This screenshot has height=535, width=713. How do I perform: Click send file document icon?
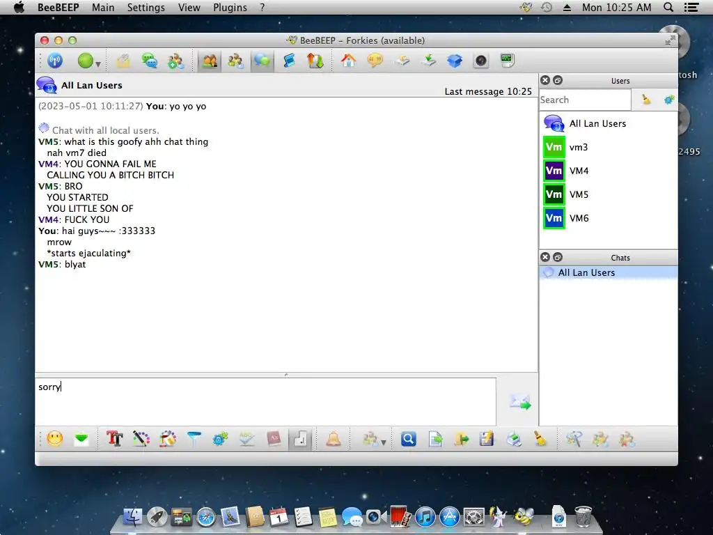point(435,439)
